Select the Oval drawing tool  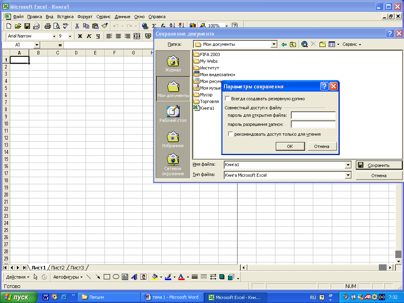point(116,277)
